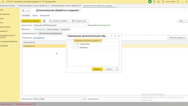Click the Комментарий input field
The image size is (188, 106).
click(125, 99)
